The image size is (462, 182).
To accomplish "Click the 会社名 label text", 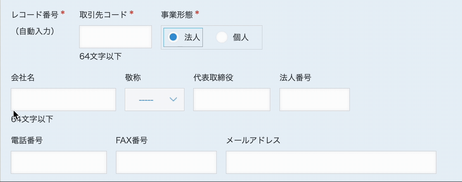I will tap(22, 78).
